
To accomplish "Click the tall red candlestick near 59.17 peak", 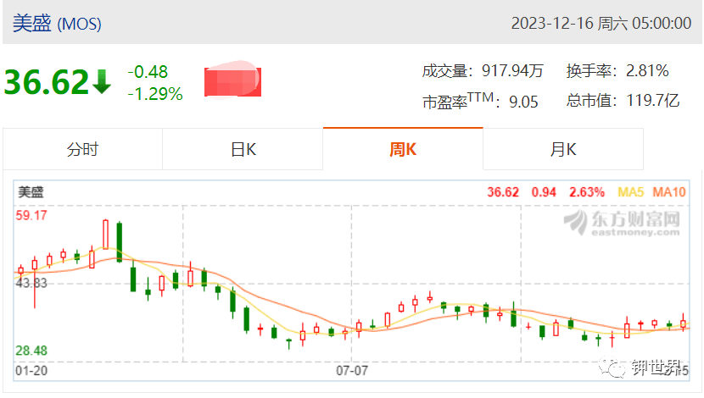I will [105, 235].
